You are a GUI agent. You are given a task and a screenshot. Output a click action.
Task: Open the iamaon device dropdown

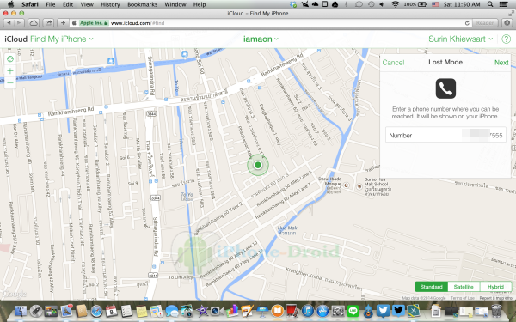tap(261, 39)
